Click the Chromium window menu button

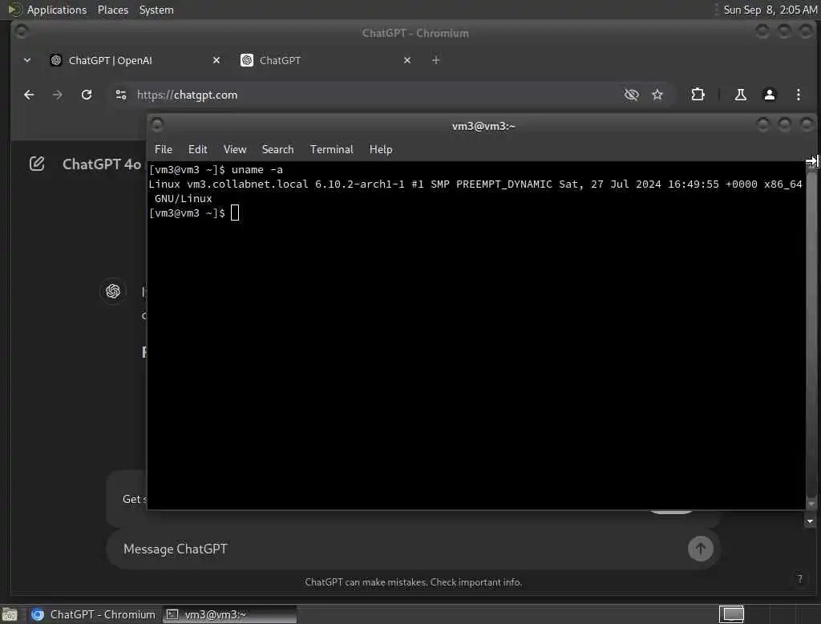pyautogui.click(x=21, y=31)
